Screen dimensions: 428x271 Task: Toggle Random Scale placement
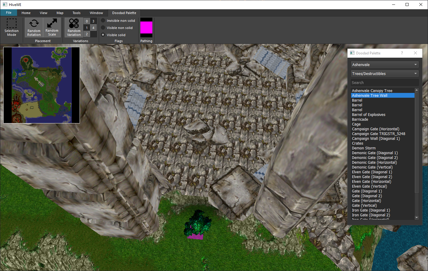52,27
